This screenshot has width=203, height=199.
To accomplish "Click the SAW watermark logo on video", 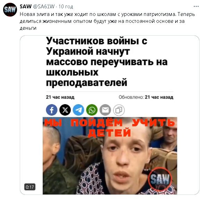I will [x=160, y=179].
